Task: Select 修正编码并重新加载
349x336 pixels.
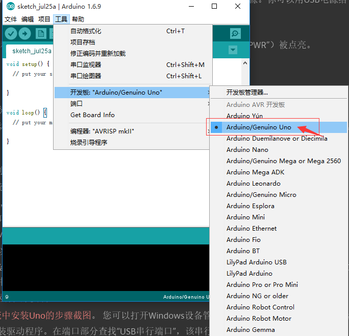Action: click(133, 54)
